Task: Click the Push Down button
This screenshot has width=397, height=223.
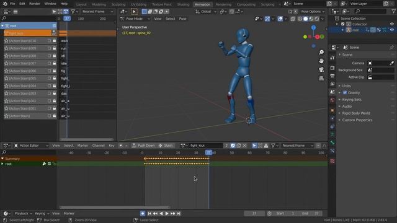Action: tap(143, 146)
